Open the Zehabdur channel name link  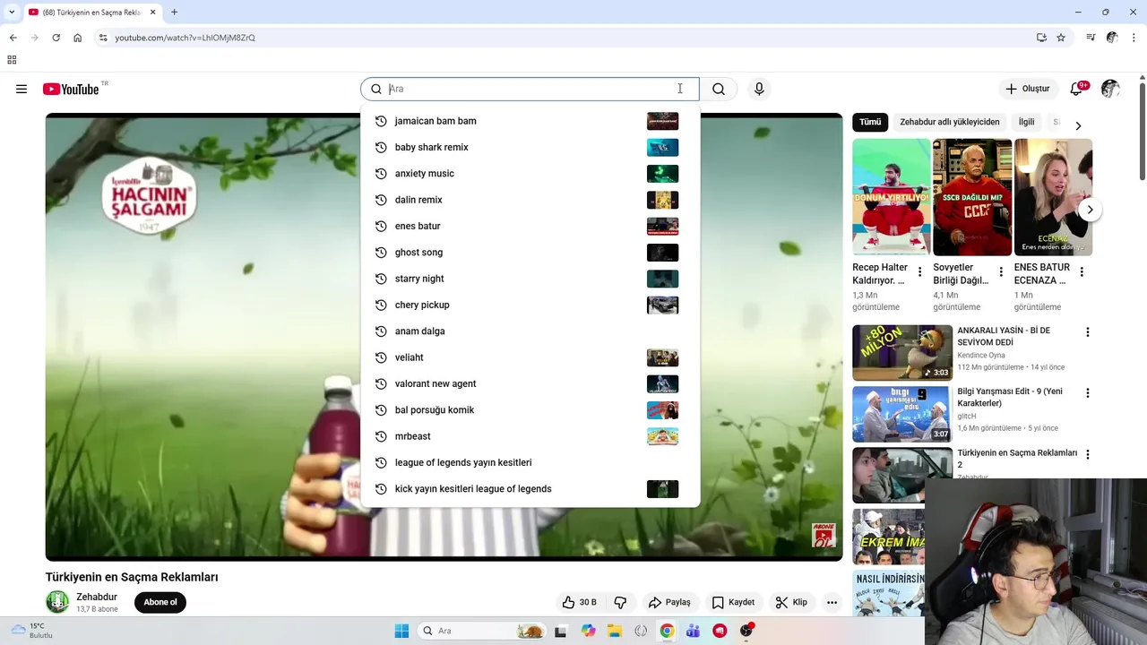97,597
